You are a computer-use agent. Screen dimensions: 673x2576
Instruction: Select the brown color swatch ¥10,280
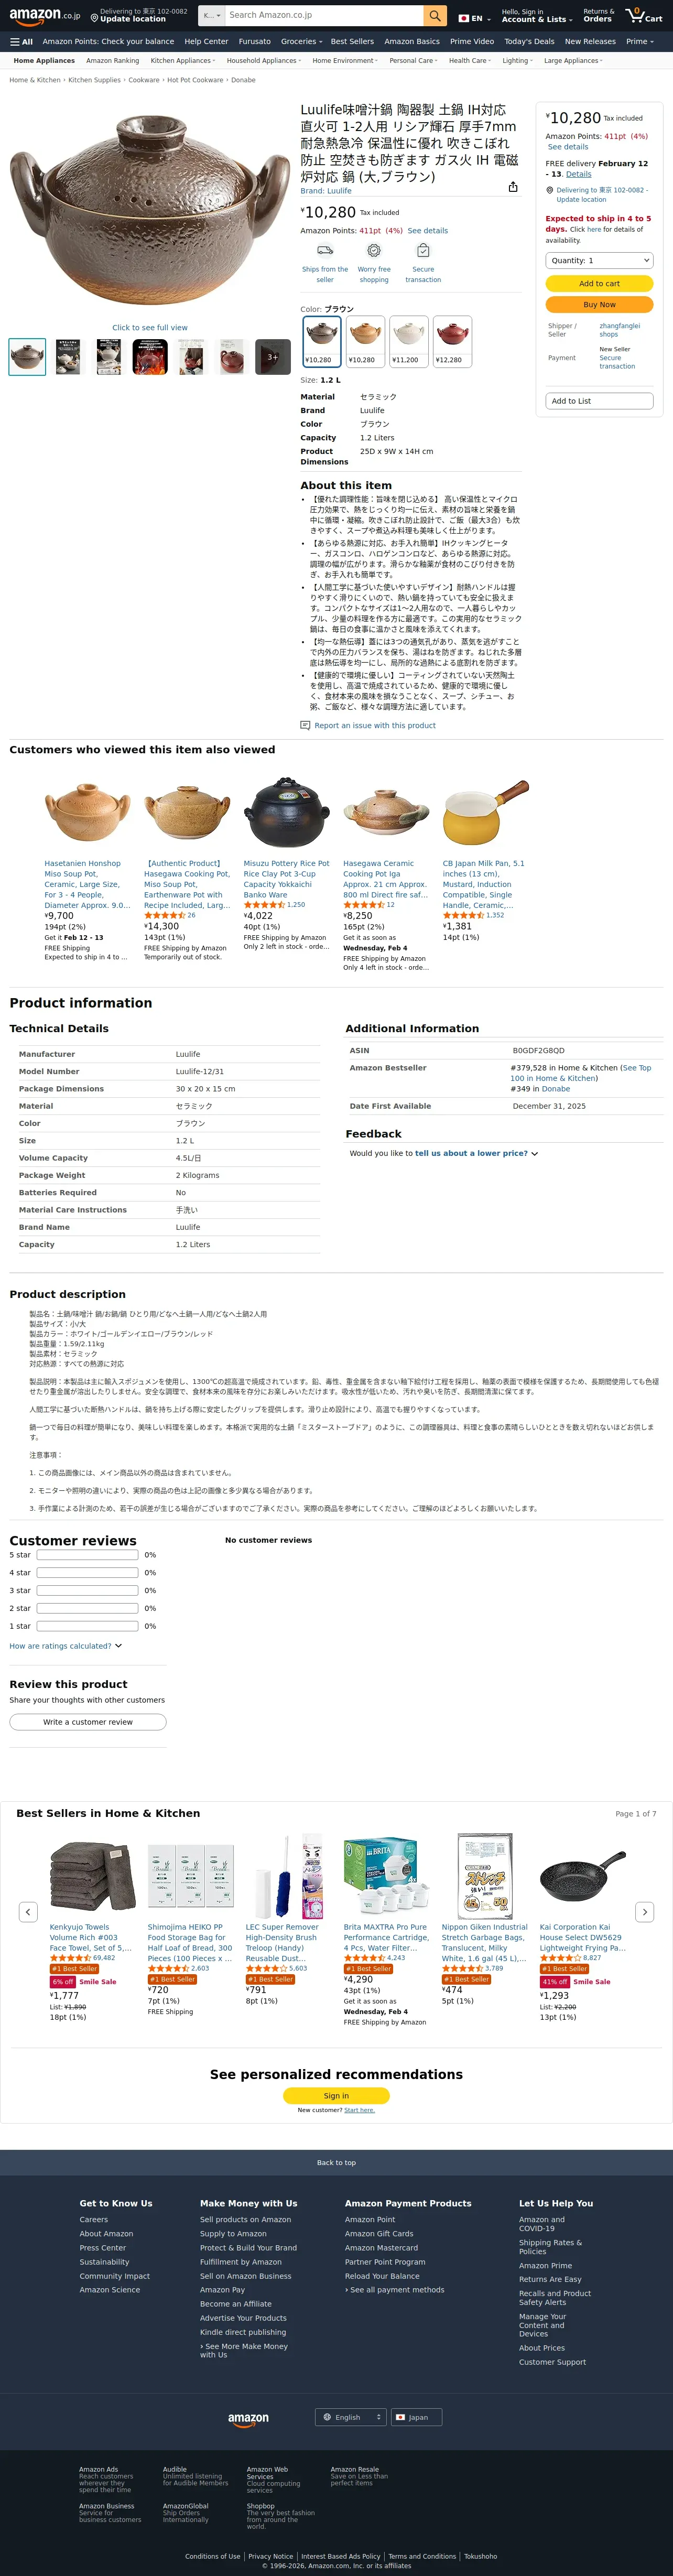[322, 342]
